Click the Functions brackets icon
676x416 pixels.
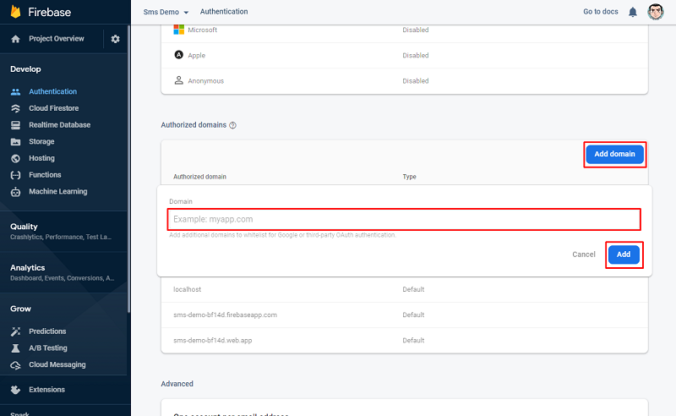[15, 175]
